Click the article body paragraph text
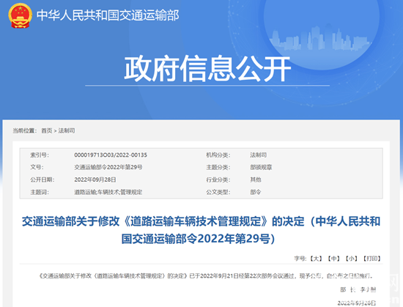 click(x=206, y=276)
